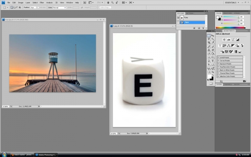Screen dimensions: 251x157
Task: Set history brush source for Open state
Action: [x=178, y=23]
